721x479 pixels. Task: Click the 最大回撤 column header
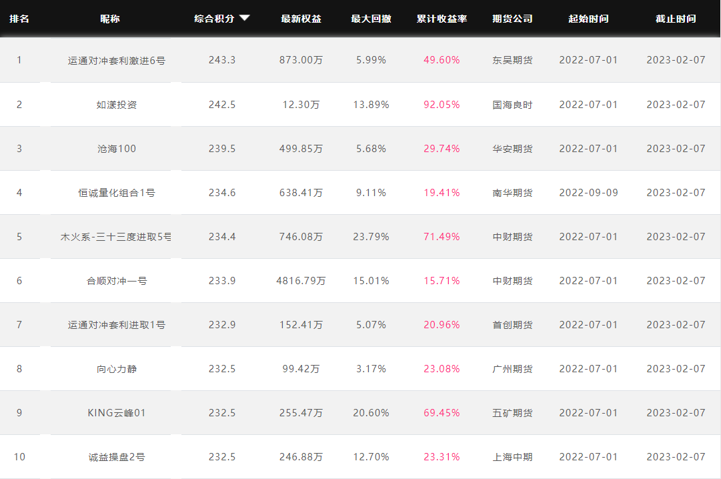371,19
